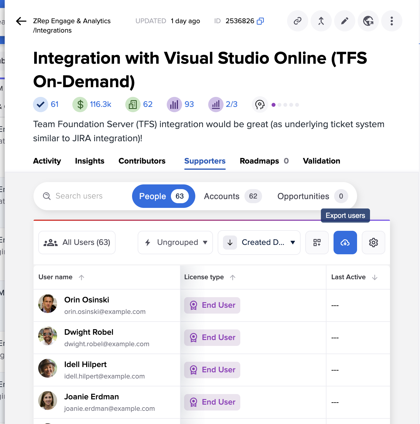
Task: Open Dwight Robel's avatar
Action: [x=48, y=336]
